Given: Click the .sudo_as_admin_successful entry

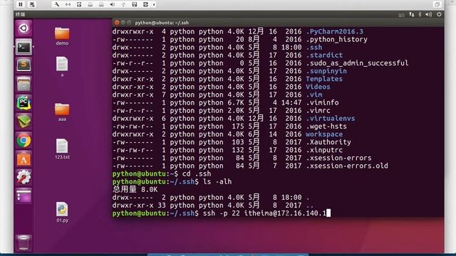Looking at the screenshot, I should click(357, 63).
